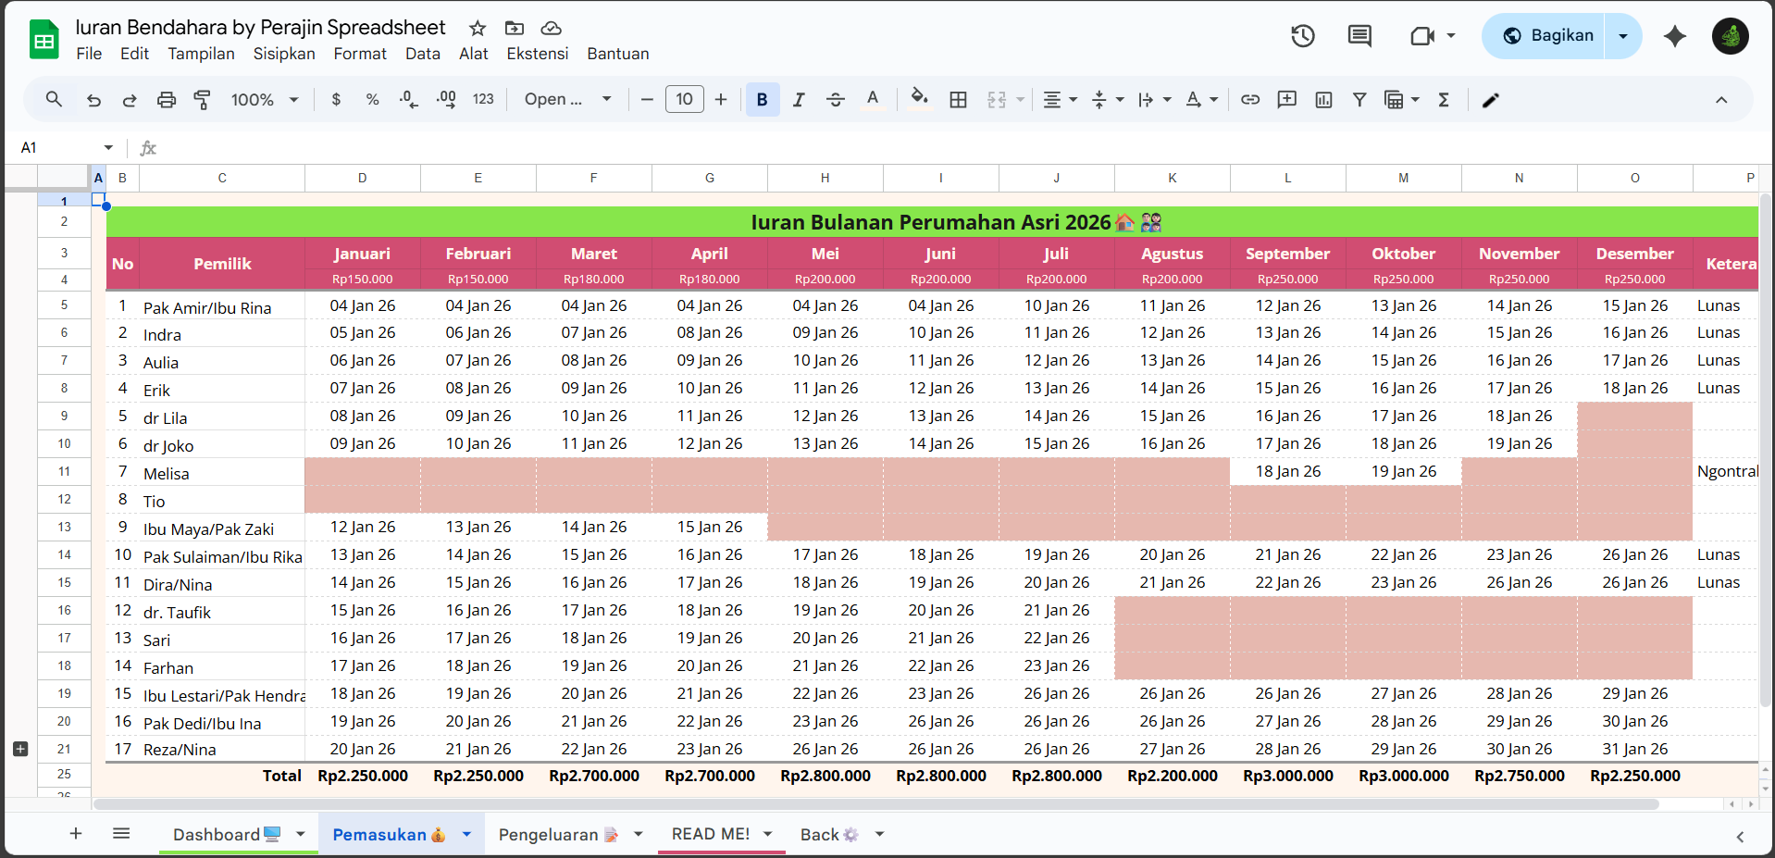Add a new sheet with plus button
Image resolution: width=1775 pixels, height=858 pixels.
tap(76, 834)
